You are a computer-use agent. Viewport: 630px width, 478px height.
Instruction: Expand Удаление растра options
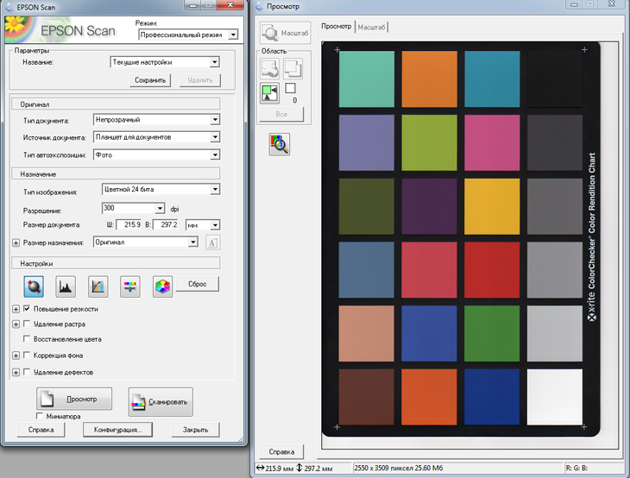pos(16,324)
